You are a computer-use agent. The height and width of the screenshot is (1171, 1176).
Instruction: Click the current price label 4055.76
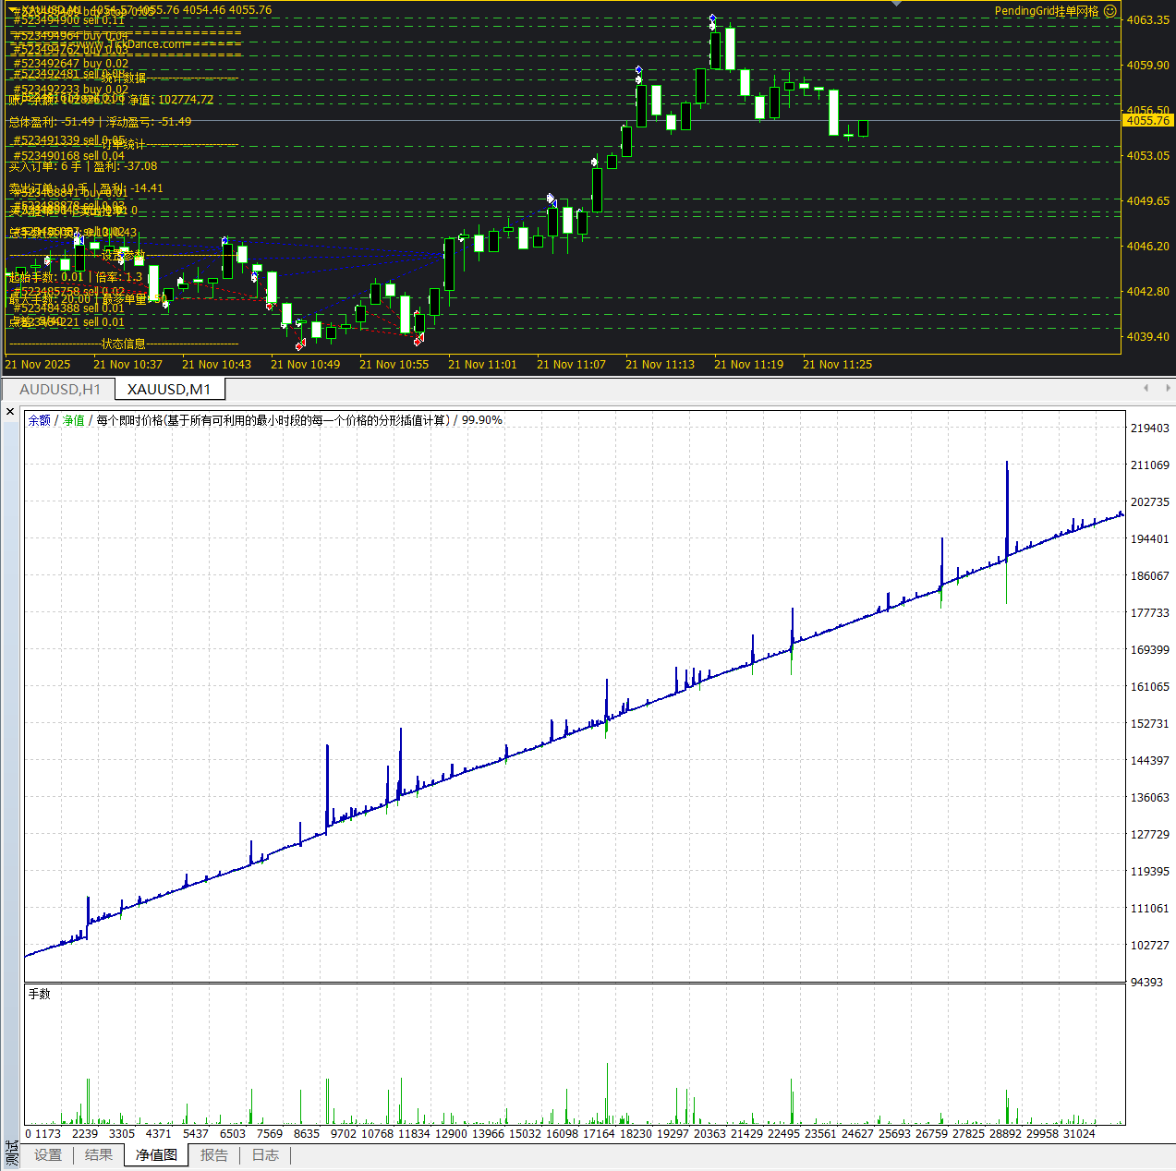(x=1147, y=121)
